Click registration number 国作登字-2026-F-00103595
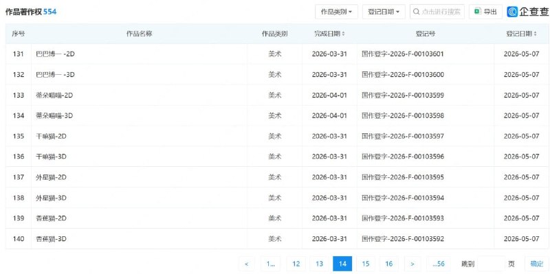 tap(403, 177)
